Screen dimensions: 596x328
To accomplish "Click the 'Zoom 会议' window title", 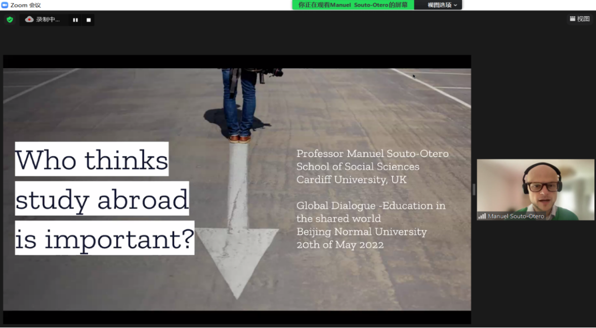I will click(x=25, y=5).
